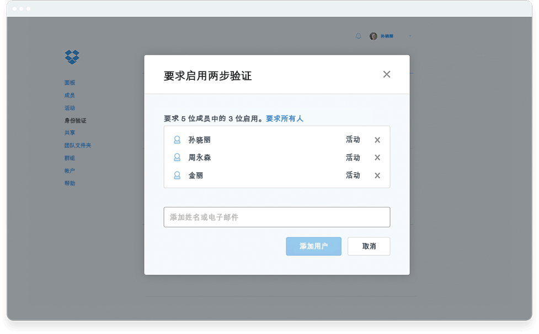
Task: Expand the account dropdown arrow beside 孙晓丽
Action: tap(409, 36)
